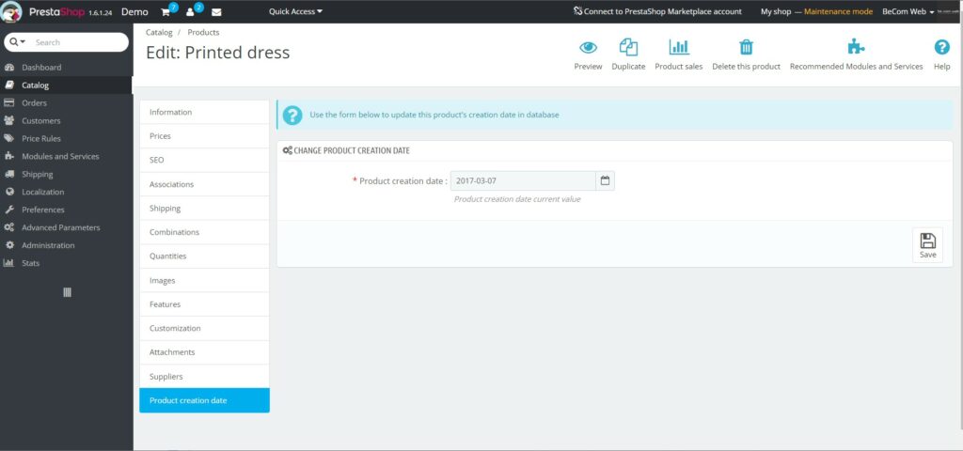Click the Preview eye icon

(588, 47)
